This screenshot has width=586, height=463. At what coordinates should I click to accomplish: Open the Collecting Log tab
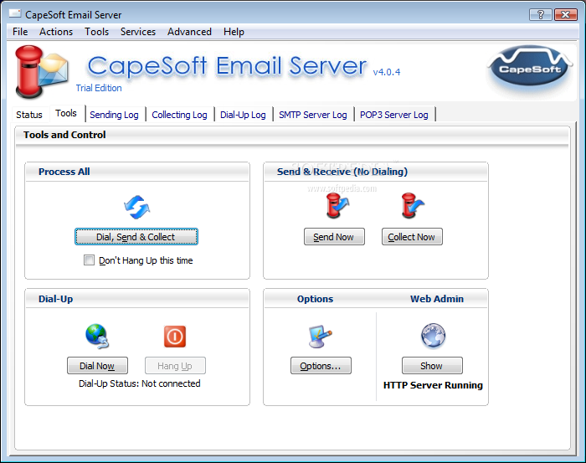179,115
